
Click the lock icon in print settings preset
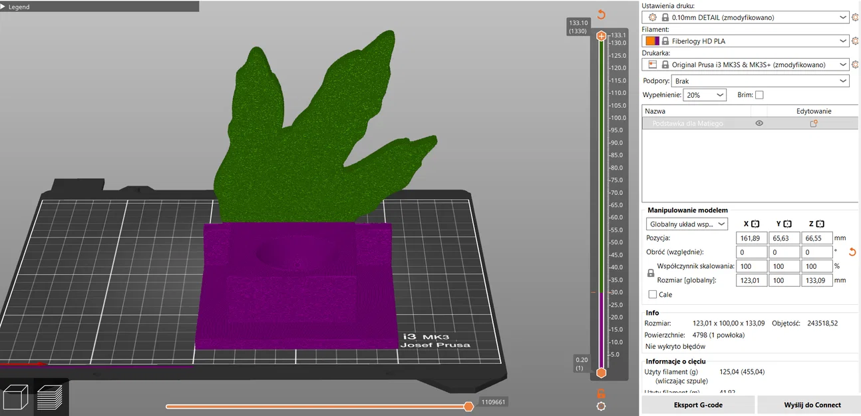(x=665, y=17)
